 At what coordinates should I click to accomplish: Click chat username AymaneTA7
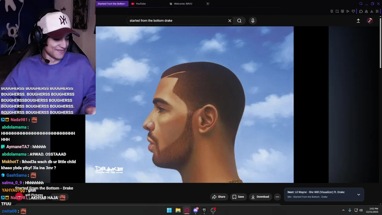pos(18,147)
